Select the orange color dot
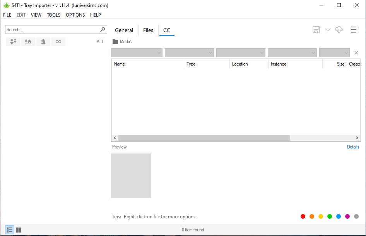 (x=312, y=216)
